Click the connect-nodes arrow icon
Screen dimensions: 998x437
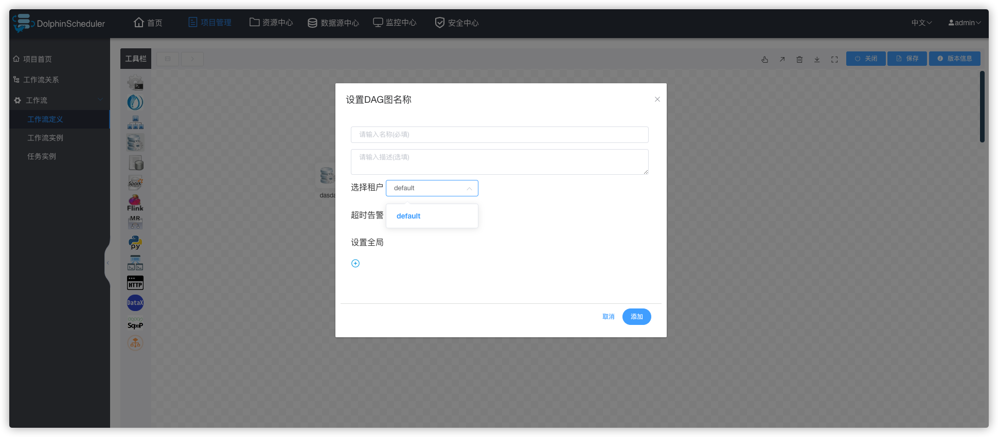click(782, 59)
